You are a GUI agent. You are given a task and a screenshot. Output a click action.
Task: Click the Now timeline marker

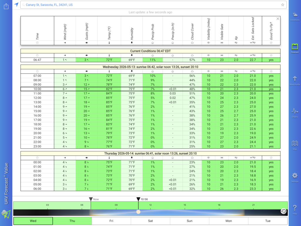(x=91, y=199)
